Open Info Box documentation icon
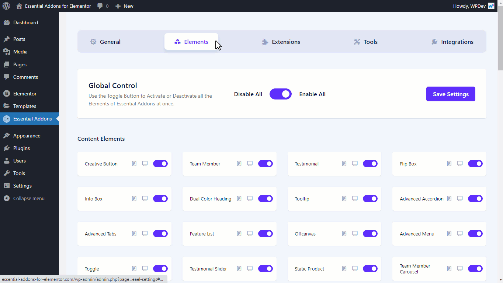Viewport: 503px width, 283px height. click(x=134, y=199)
